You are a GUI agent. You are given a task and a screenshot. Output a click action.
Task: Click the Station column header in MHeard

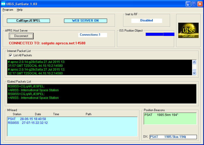pyautogui.click(x=17, y=114)
